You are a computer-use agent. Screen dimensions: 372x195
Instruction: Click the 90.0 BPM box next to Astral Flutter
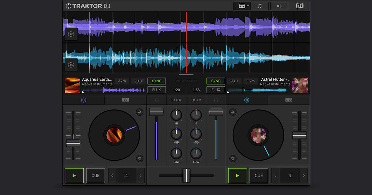tap(234, 81)
